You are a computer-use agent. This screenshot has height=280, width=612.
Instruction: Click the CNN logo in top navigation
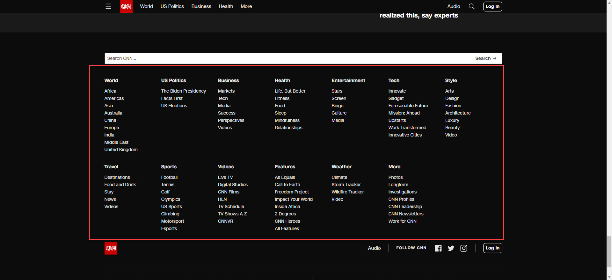(126, 6)
